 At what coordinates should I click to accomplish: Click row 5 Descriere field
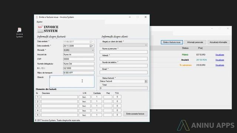click(59, 115)
